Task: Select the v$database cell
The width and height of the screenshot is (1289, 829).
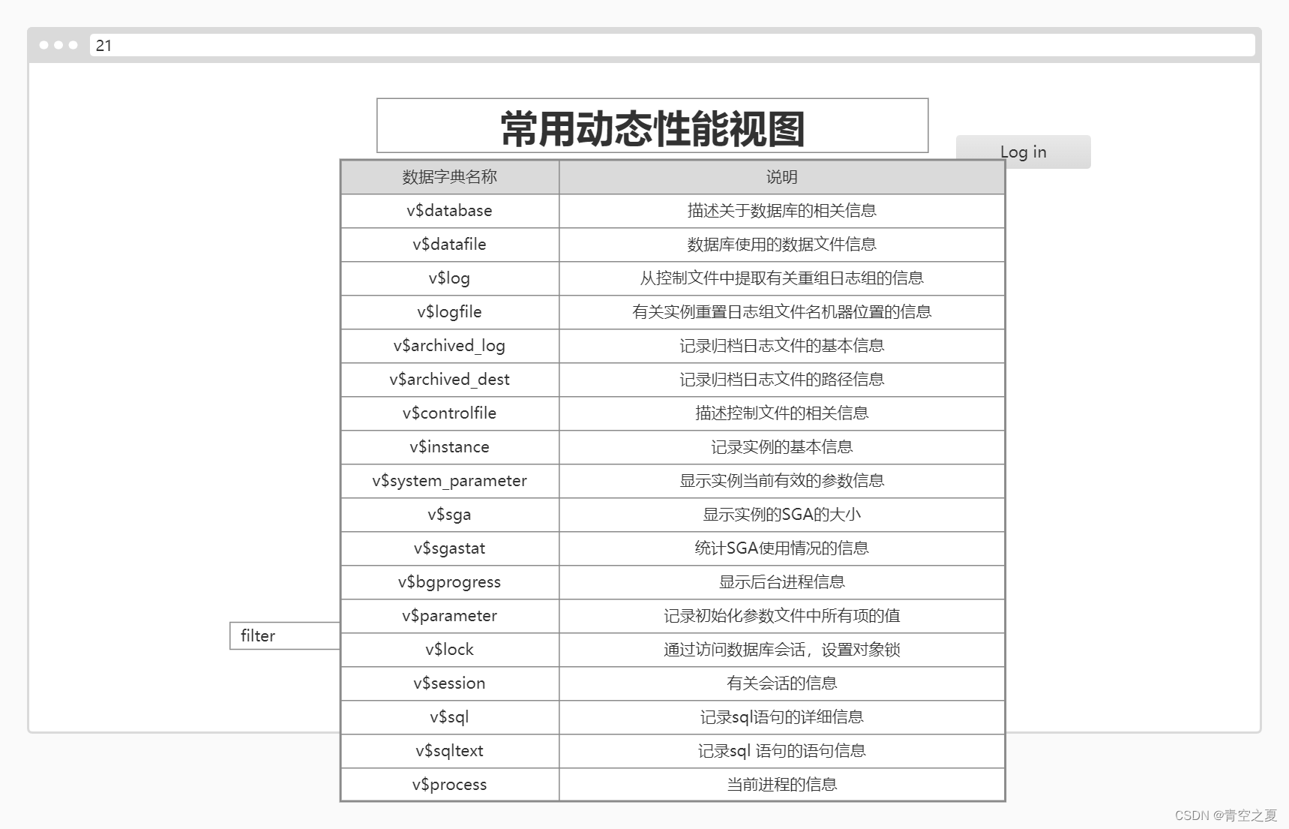Action: tap(450, 211)
